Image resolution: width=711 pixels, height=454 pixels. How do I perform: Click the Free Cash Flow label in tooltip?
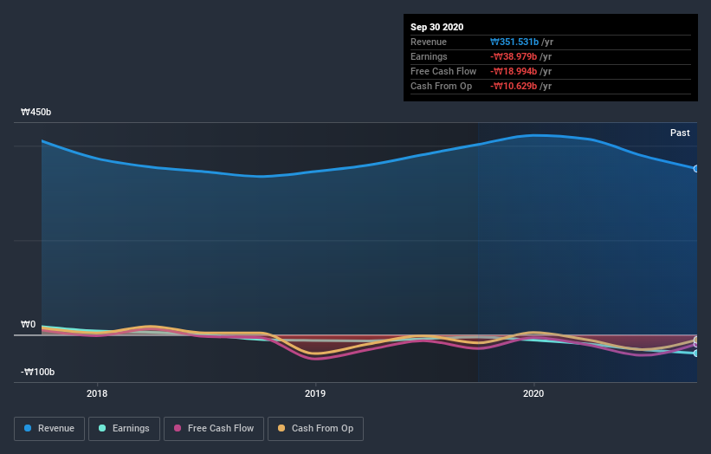[443, 71]
